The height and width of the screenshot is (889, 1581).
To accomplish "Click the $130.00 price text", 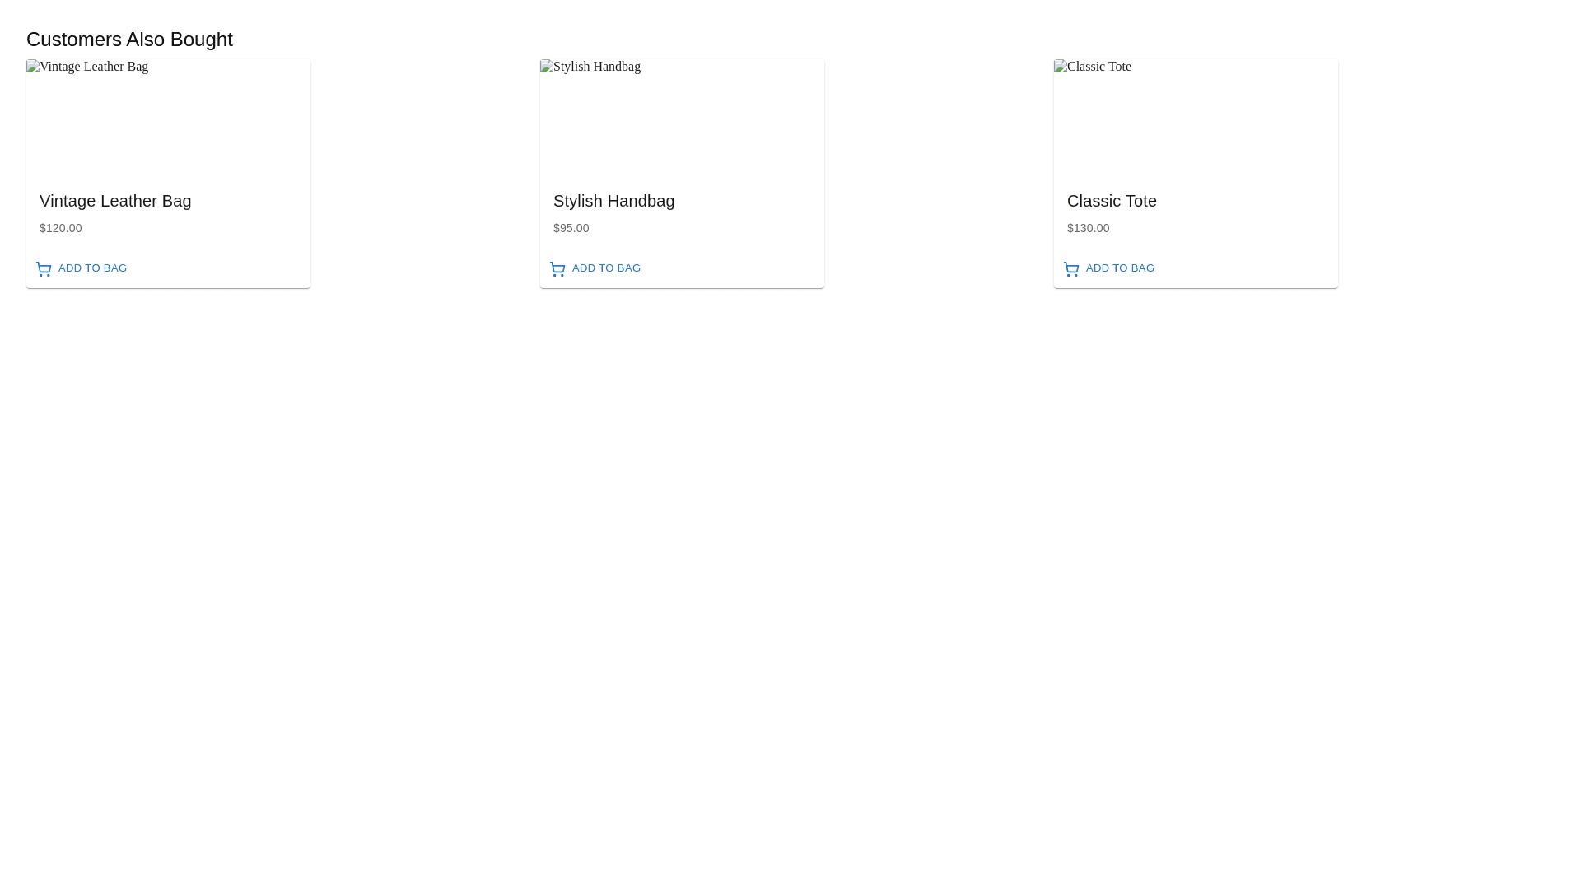I will tap(1088, 228).
